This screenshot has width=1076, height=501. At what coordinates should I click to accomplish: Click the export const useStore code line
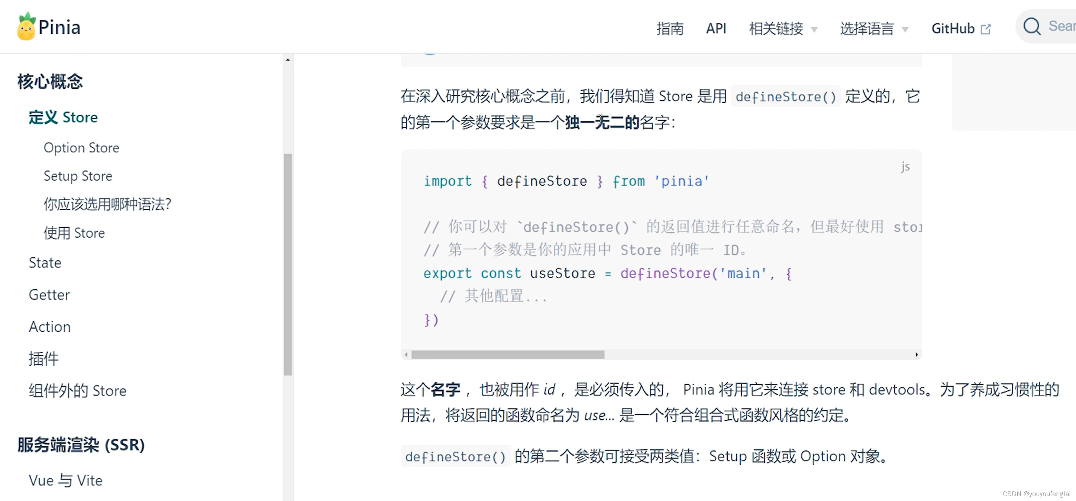click(607, 273)
